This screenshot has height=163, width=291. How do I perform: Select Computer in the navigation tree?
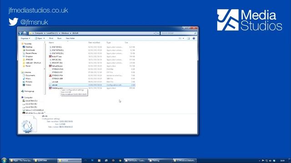coord(28,98)
